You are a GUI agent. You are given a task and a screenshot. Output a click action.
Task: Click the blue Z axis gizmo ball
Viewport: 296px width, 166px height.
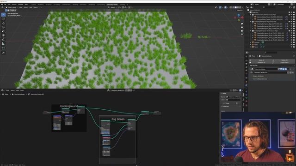click(x=239, y=15)
